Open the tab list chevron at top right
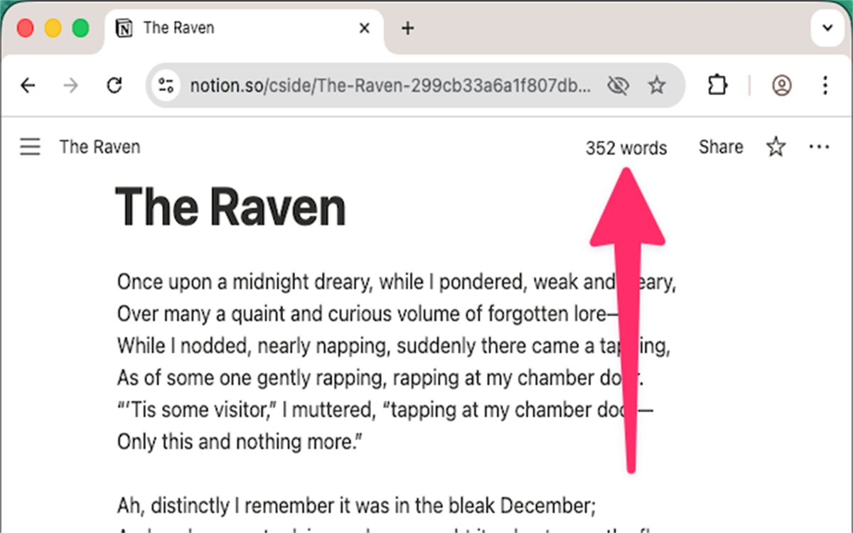 [x=827, y=28]
